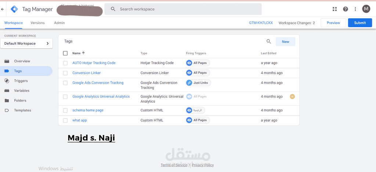The height and width of the screenshot is (172, 376).
Task: Open the Terms of Service link
Action: (174, 165)
